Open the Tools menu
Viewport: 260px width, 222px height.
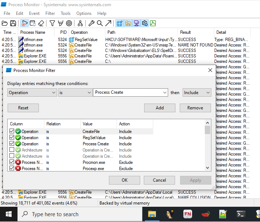click(65, 13)
